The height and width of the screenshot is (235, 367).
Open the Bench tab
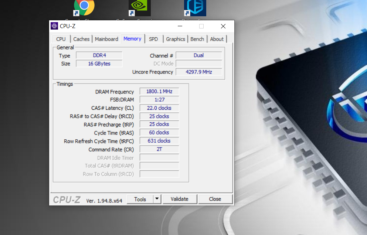197,39
